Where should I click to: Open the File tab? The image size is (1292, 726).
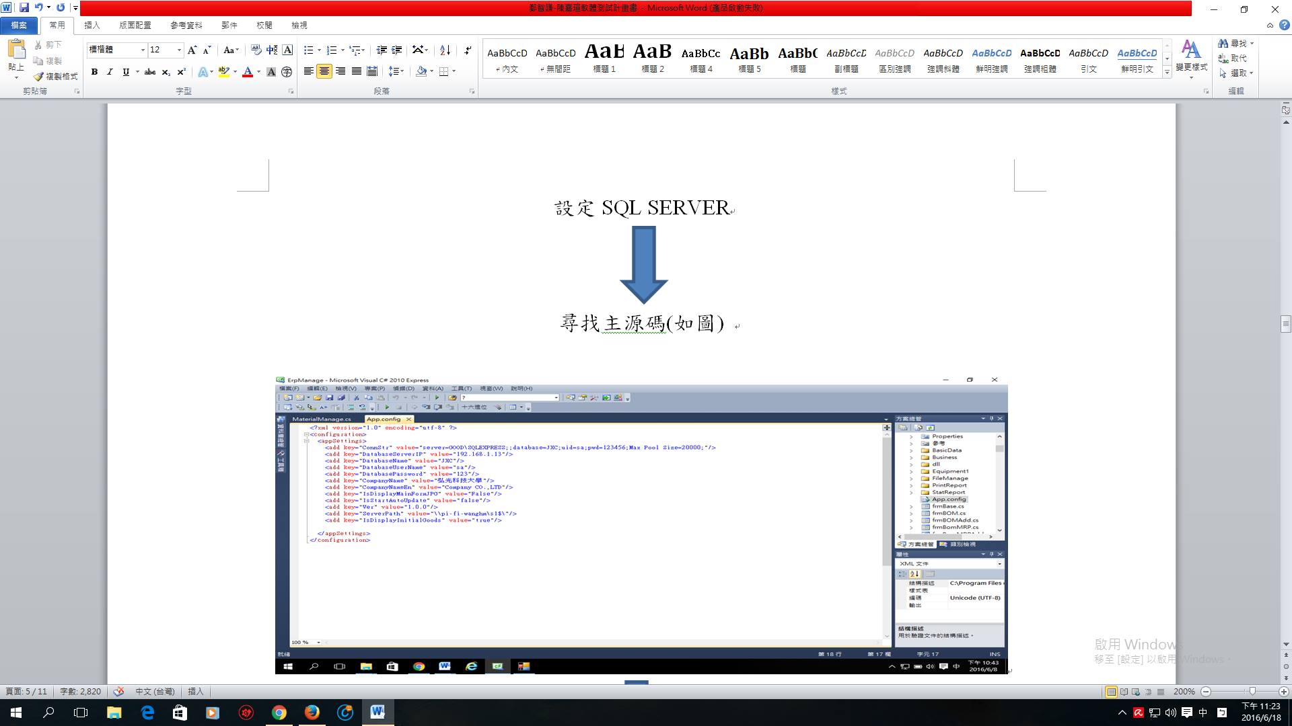click(x=19, y=25)
